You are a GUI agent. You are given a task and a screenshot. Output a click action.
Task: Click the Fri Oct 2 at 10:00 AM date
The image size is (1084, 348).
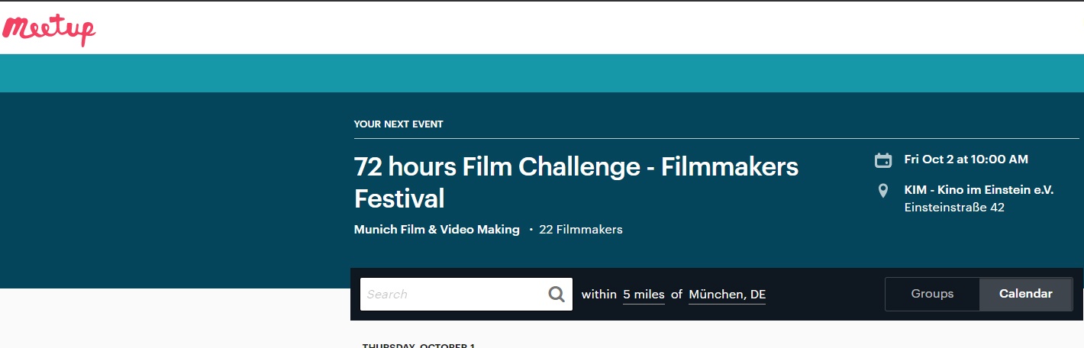coord(966,159)
